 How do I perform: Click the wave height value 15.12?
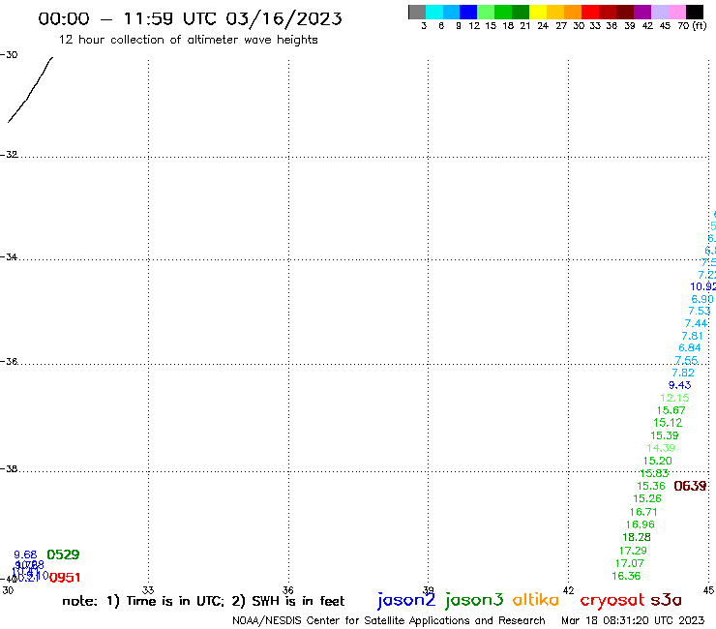[668, 423]
